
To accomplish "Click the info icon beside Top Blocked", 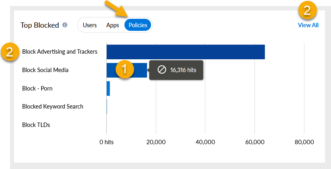I will [65, 25].
